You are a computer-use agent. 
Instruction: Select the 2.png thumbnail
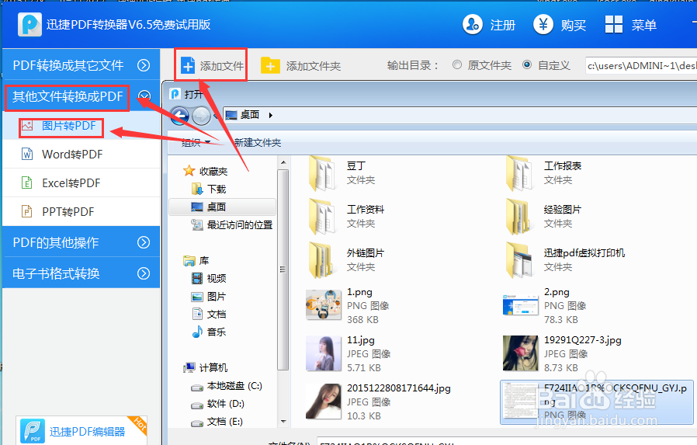(x=521, y=305)
